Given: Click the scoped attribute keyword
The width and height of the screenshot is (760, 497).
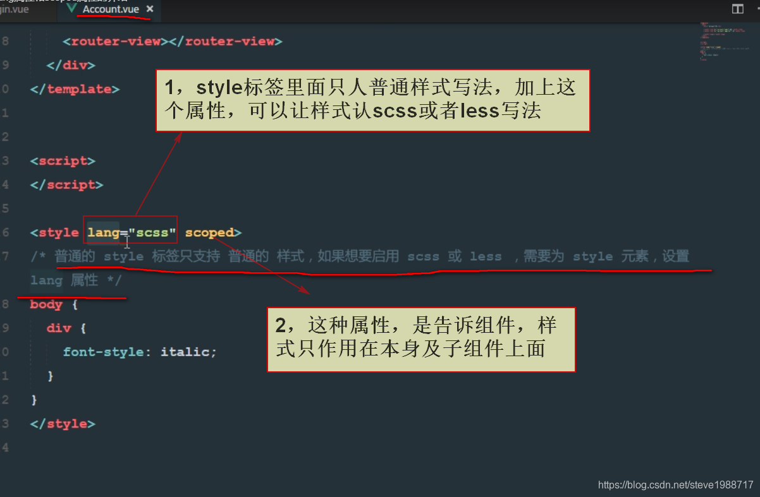Looking at the screenshot, I should click(209, 233).
